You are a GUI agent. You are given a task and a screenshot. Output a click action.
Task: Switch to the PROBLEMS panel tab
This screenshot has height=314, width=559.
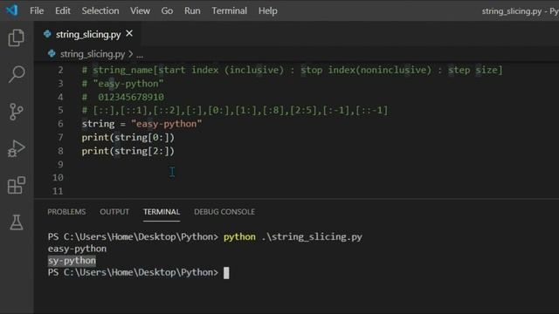pyautogui.click(x=66, y=212)
